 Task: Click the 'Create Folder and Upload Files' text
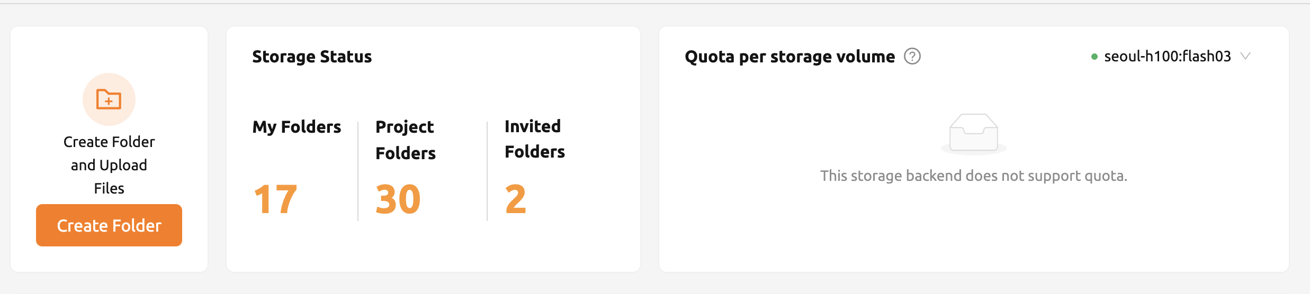pos(109,165)
